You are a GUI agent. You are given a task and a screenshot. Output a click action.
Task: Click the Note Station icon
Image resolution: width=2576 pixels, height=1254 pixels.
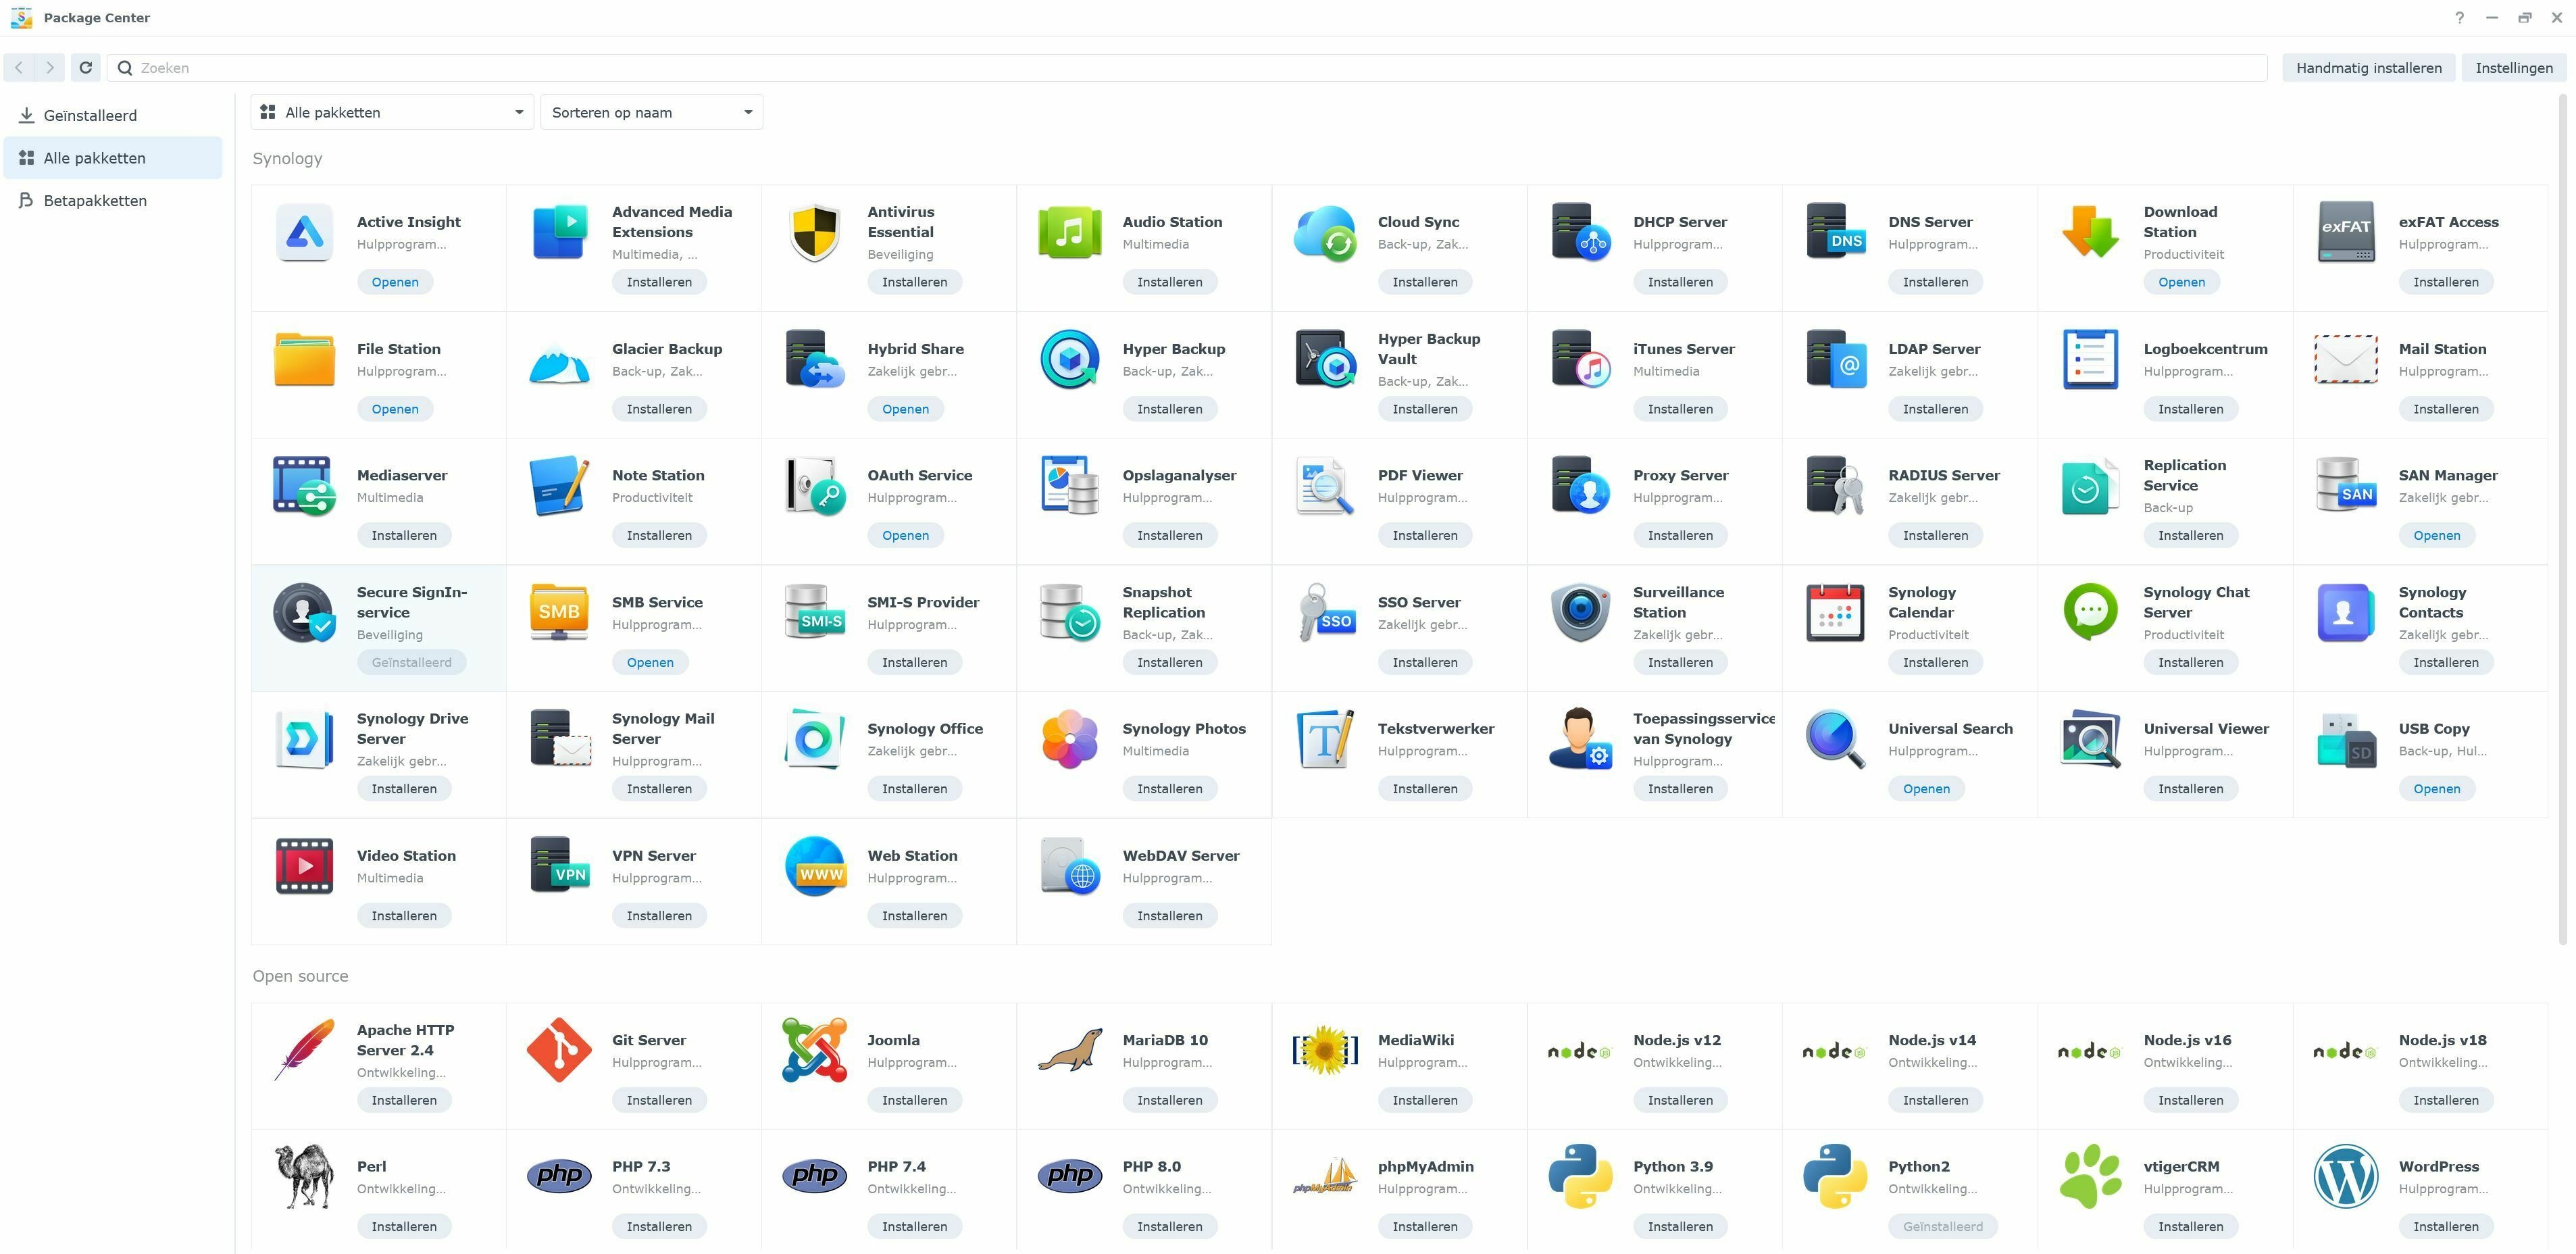pyautogui.click(x=559, y=486)
